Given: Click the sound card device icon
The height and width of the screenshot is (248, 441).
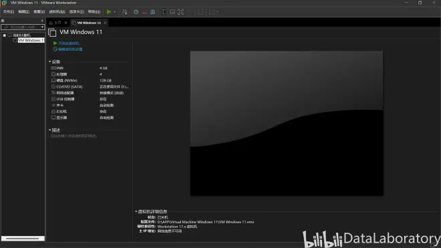Looking at the screenshot, I should click(x=53, y=105).
